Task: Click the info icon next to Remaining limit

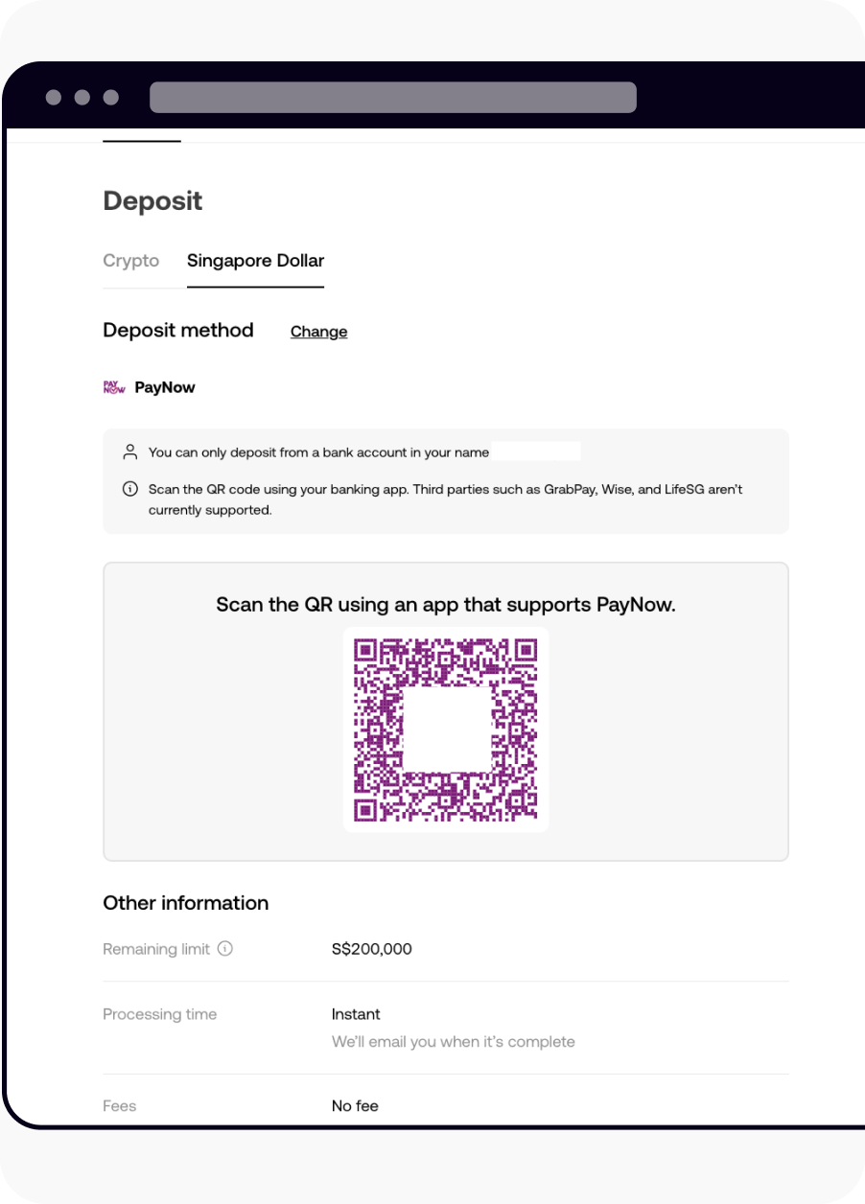Action: 225,949
